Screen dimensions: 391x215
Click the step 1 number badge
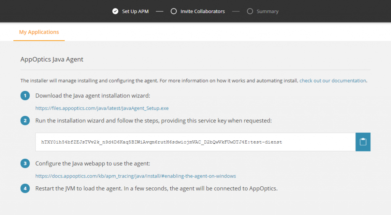[25, 96]
